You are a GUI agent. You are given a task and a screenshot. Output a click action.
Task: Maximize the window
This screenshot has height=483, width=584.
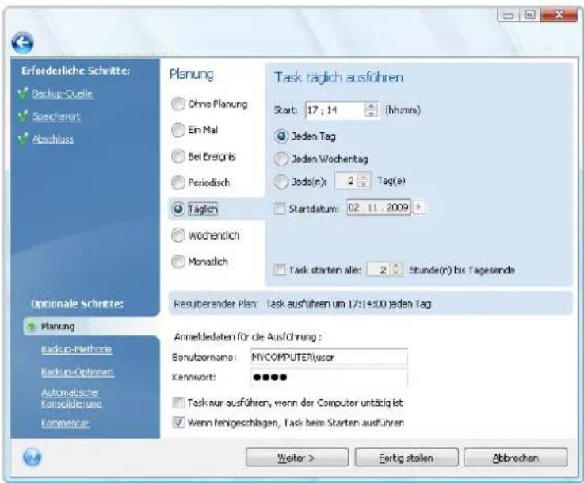(x=529, y=14)
